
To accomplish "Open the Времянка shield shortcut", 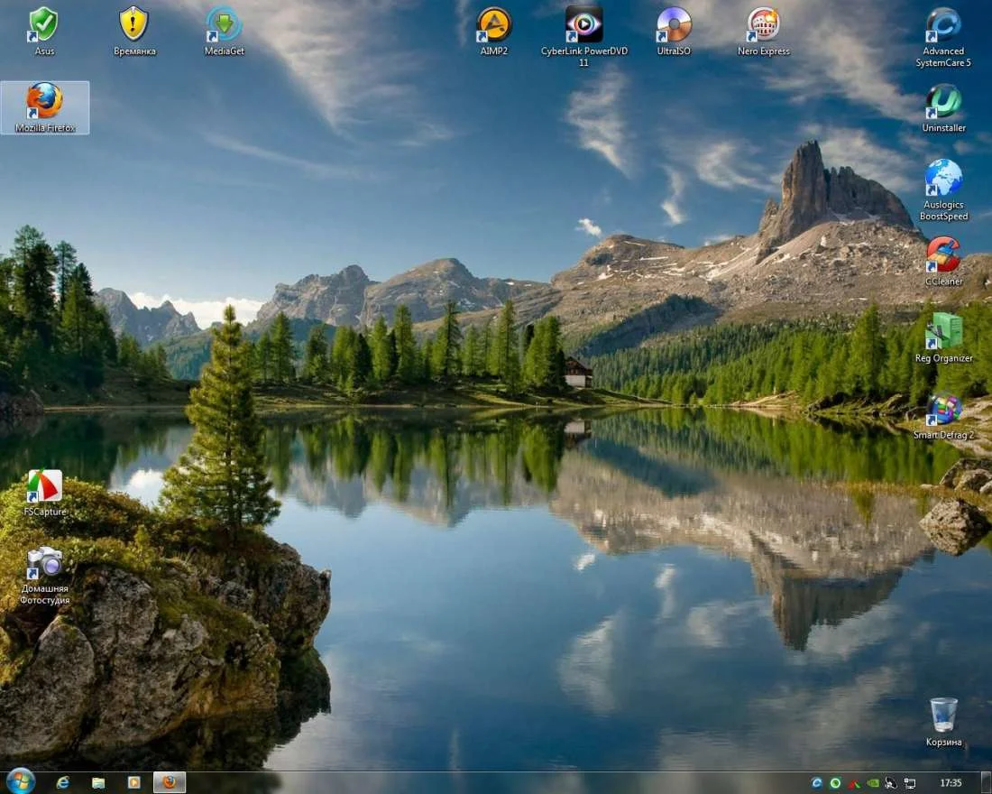I will pyautogui.click(x=134, y=30).
